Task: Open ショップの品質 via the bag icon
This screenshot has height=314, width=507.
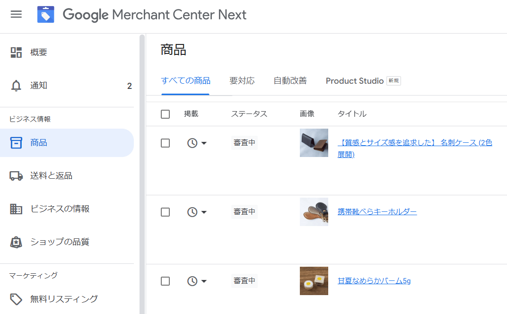Action: pos(17,242)
